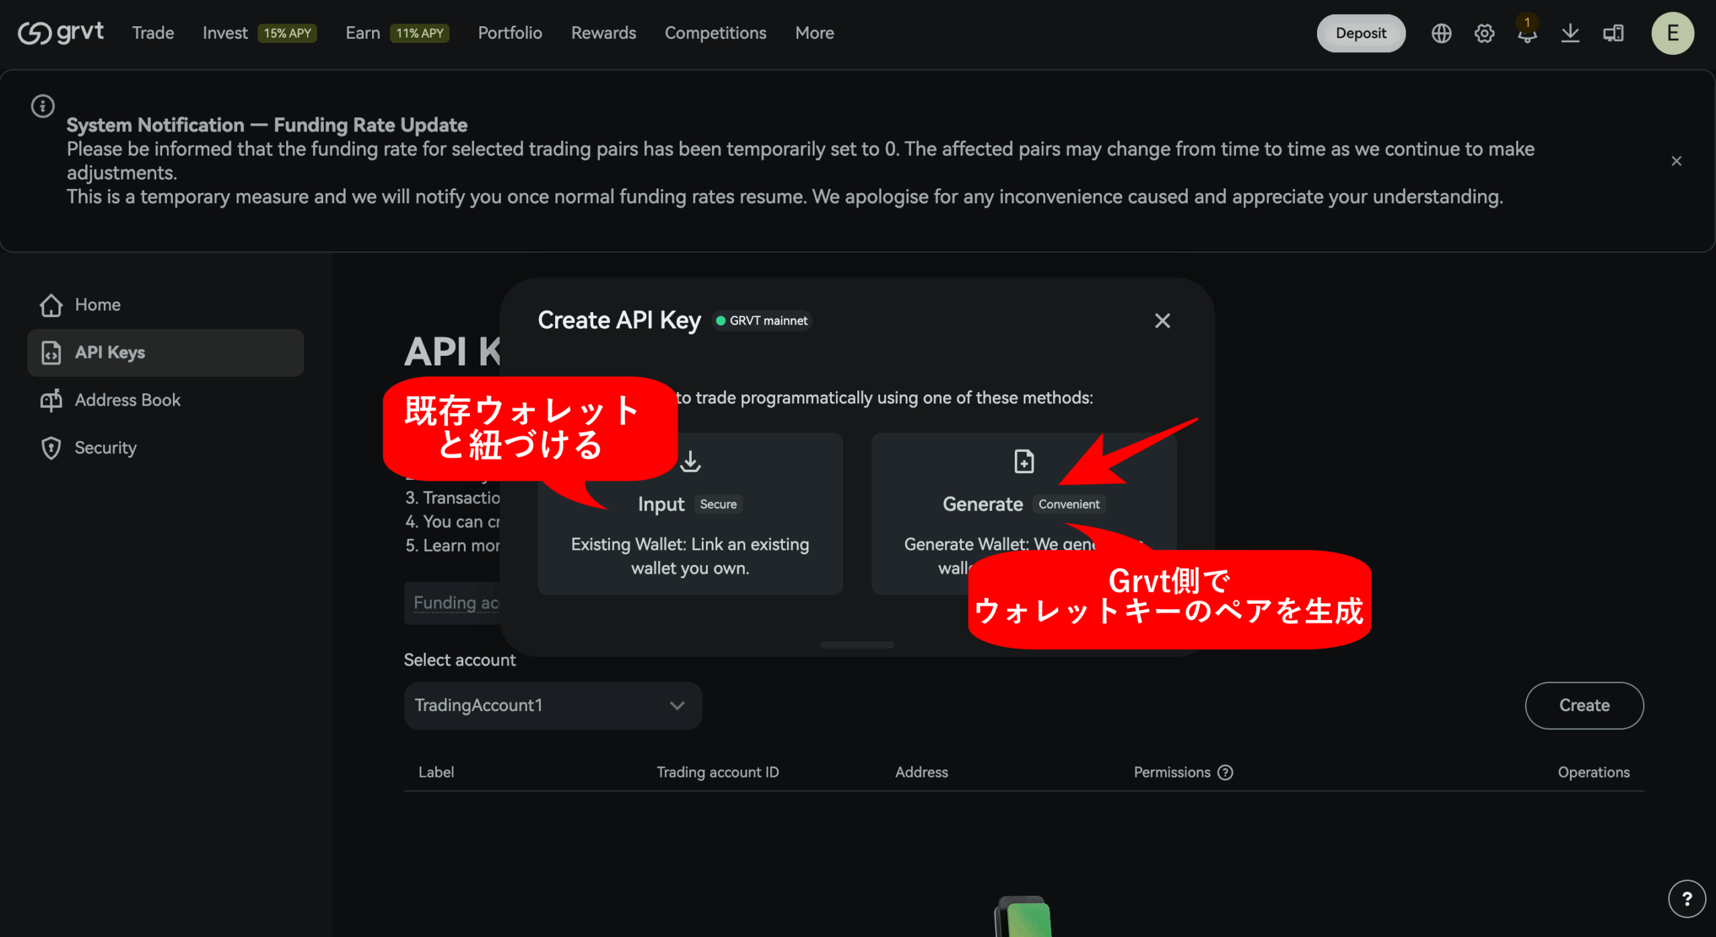Click the Label column header
Screen dimensions: 1716x937
pos(436,772)
